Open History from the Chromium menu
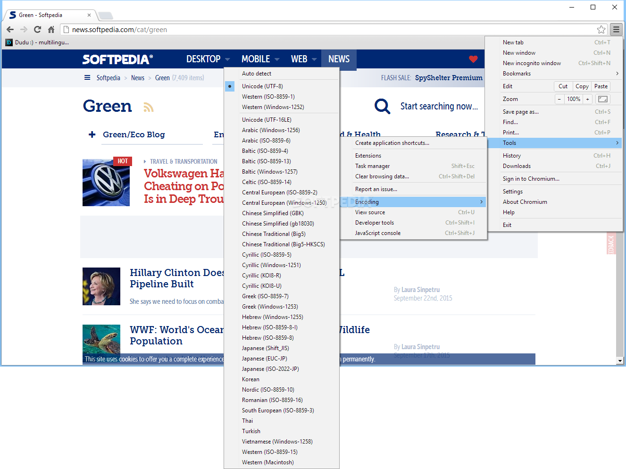Viewport: 626px width, 469px height. pyautogui.click(x=554, y=156)
